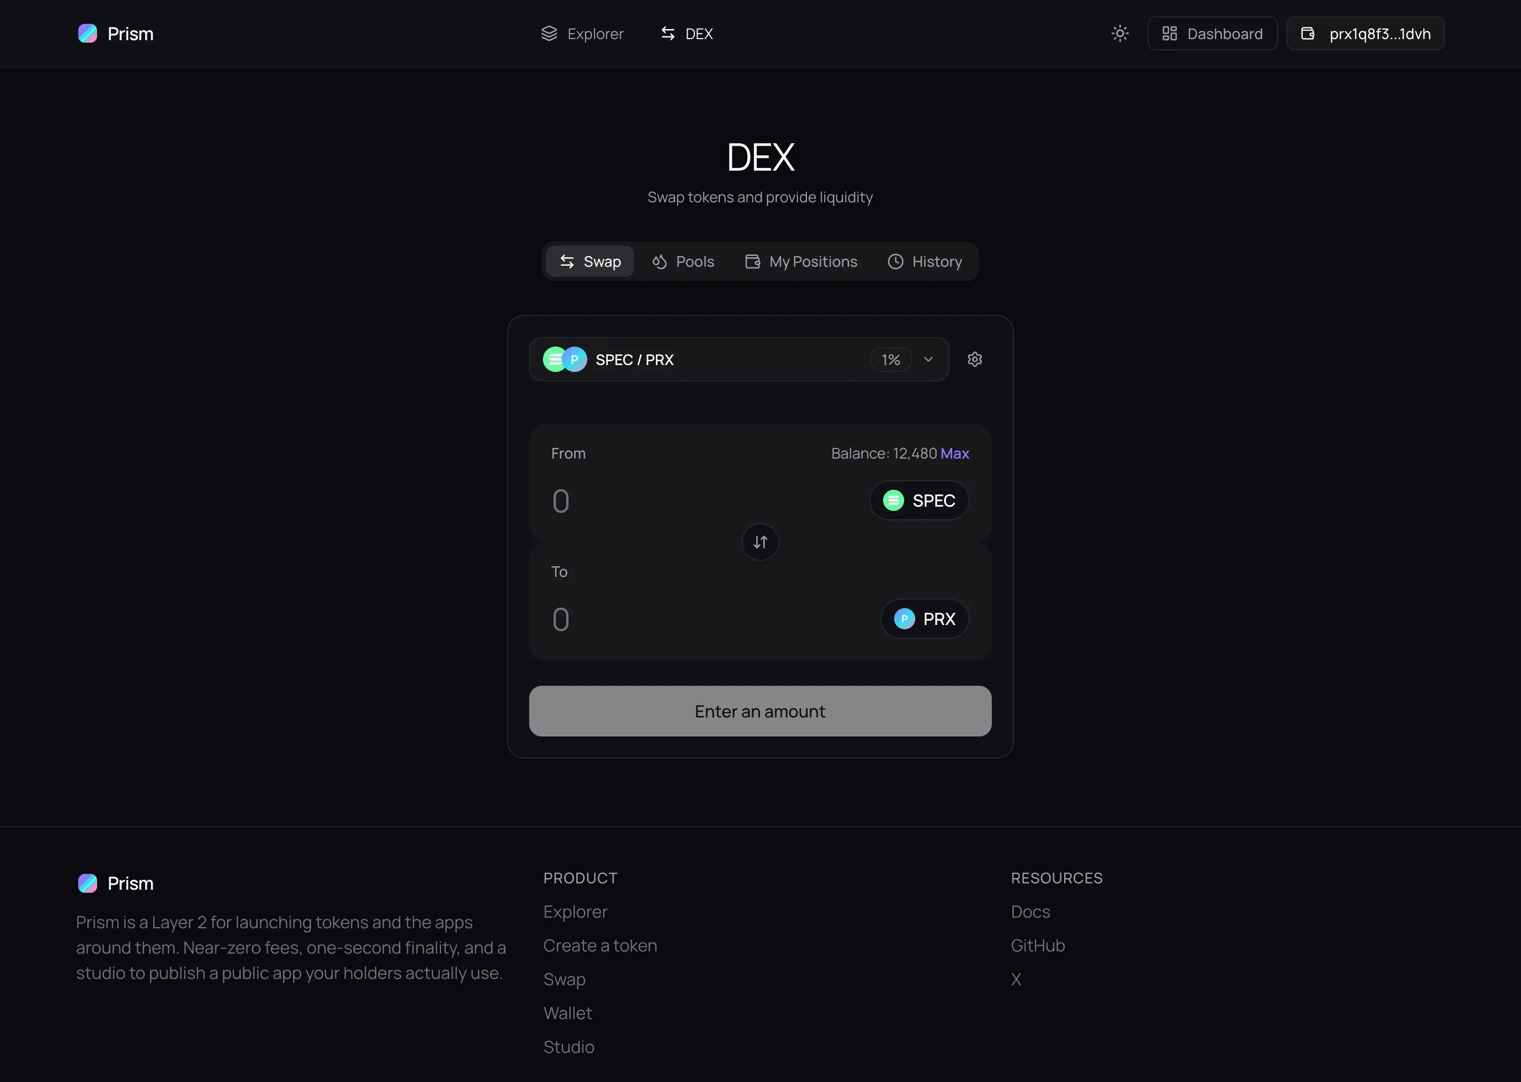Open the Explorer nav link

(582, 33)
